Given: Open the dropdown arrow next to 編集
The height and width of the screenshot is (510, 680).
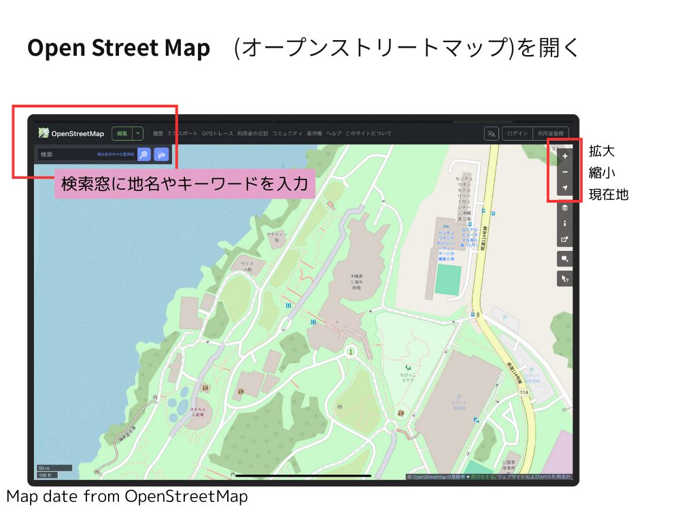Looking at the screenshot, I should coord(138,133).
